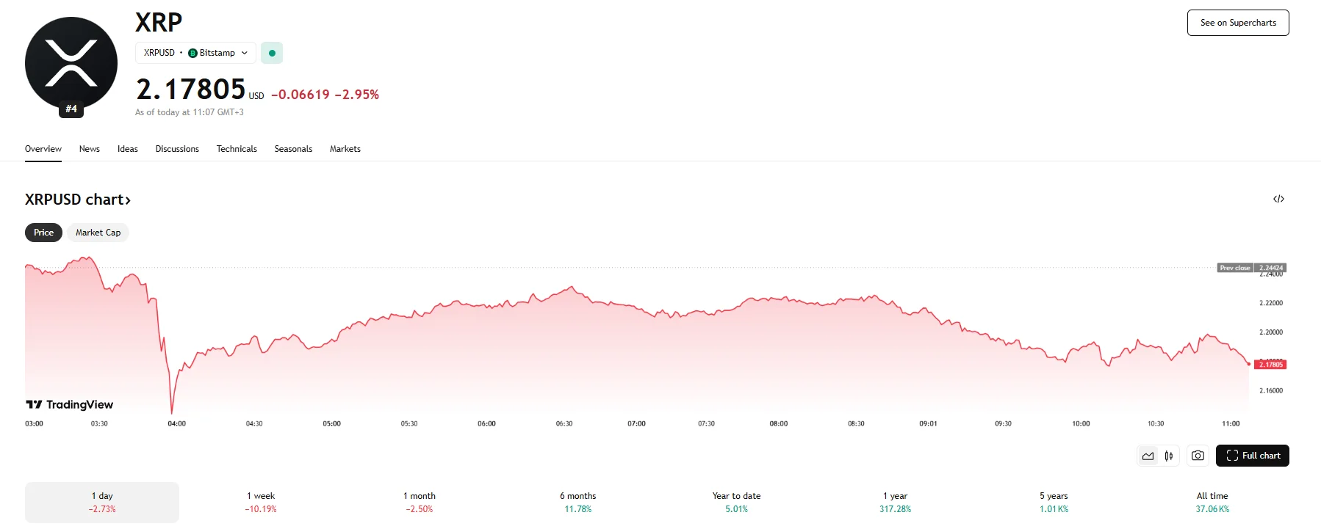Open the embed code icon
The image size is (1321, 529).
pyautogui.click(x=1278, y=199)
